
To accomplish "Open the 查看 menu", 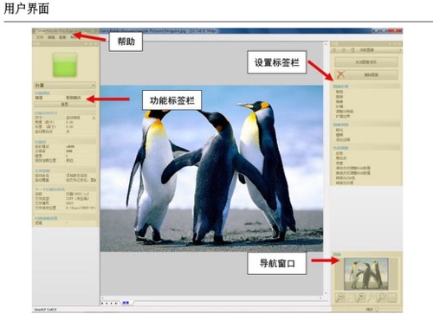I will (x=62, y=37).
